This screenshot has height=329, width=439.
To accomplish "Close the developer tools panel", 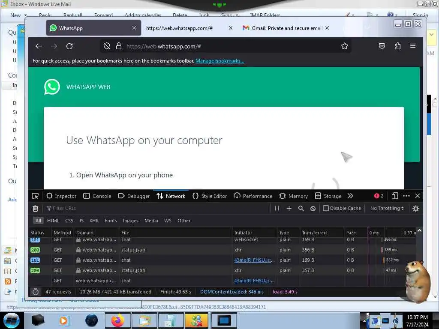I will click(418, 196).
